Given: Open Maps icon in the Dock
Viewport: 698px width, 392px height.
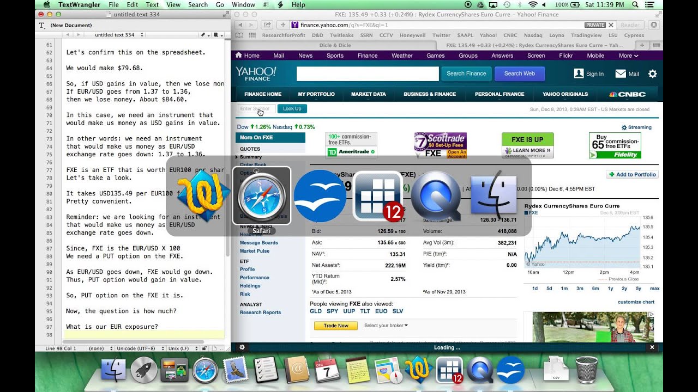Looking at the screenshot, I should pyautogui.click(x=388, y=371).
